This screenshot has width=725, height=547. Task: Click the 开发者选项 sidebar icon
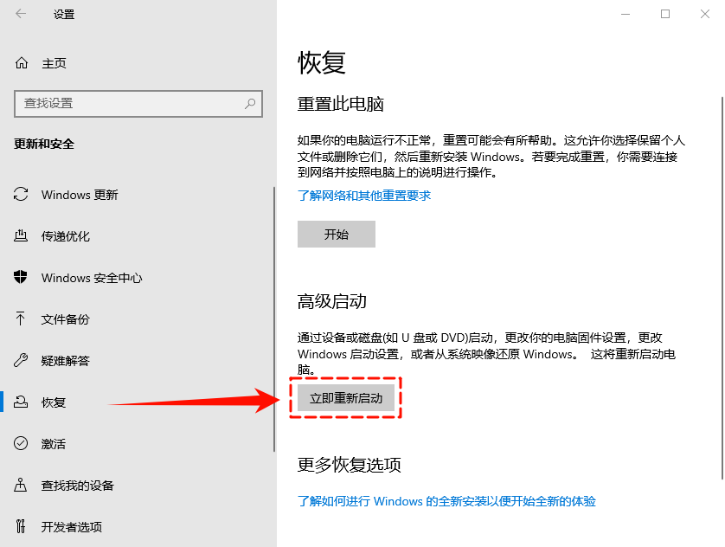coord(19,526)
